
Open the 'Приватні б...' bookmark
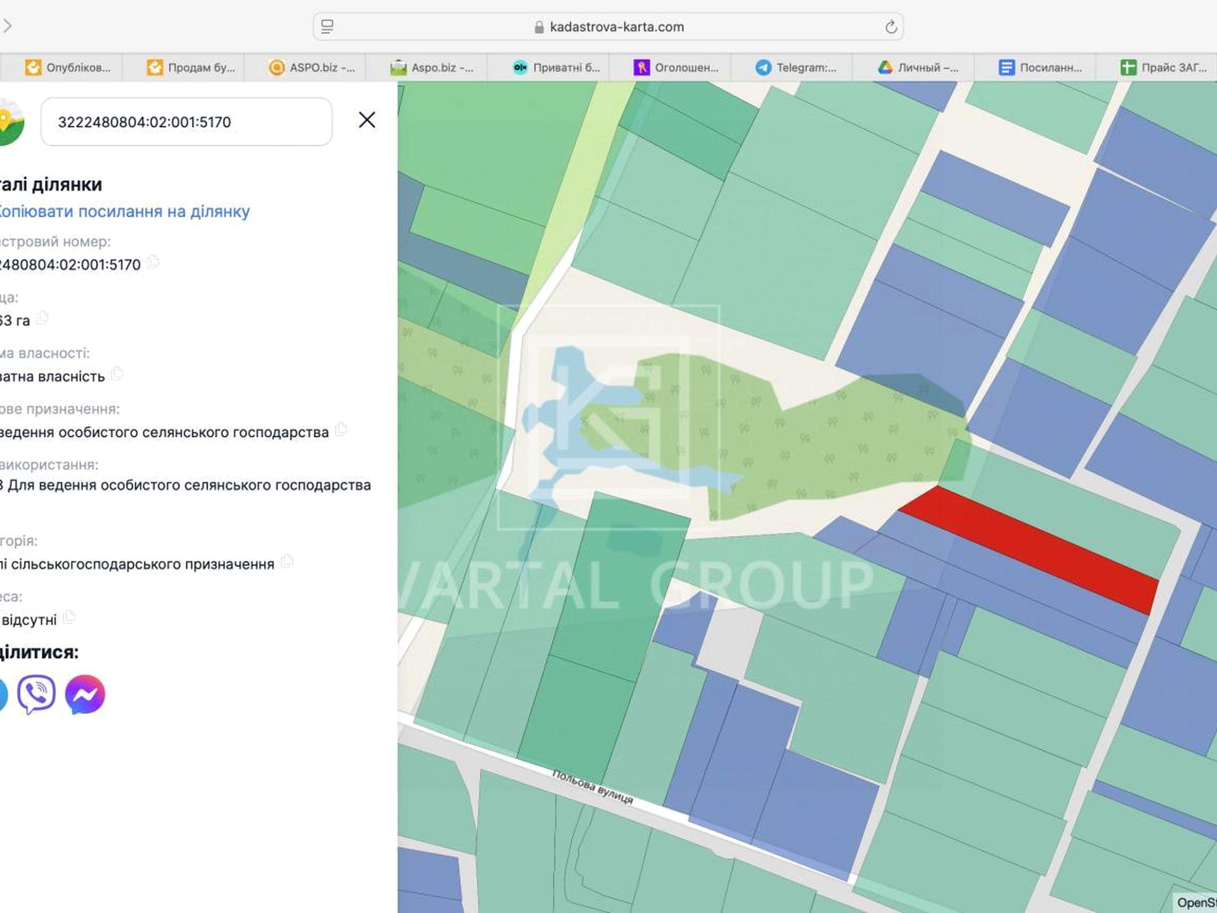(556, 68)
